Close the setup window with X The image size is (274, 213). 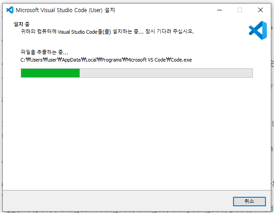point(261,10)
